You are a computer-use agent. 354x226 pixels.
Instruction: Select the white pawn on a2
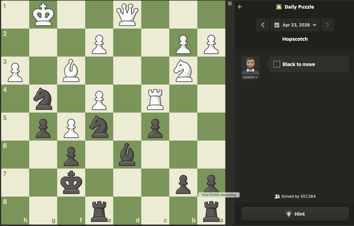pos(211,44)
